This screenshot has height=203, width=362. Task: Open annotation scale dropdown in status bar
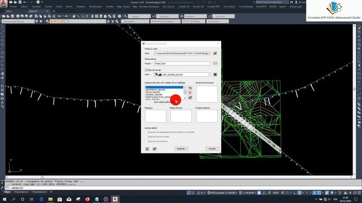coord(248,193)
